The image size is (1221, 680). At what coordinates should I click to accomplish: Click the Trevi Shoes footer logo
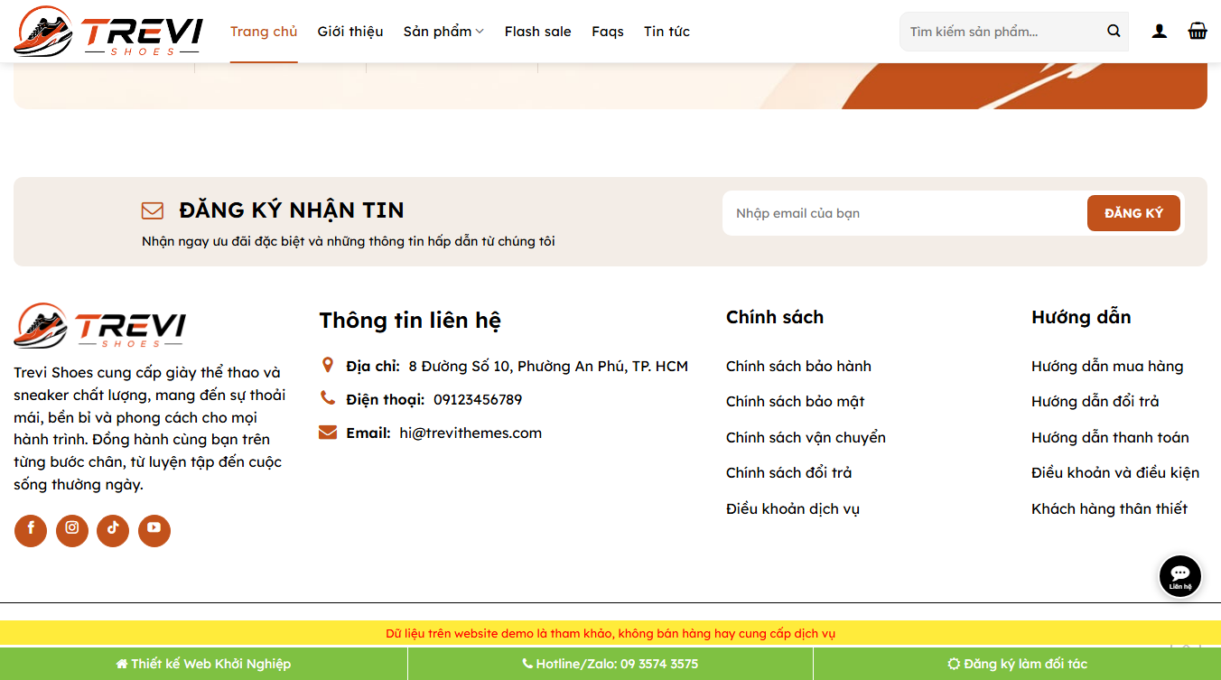pyautogui.click(x=99, y=326)
